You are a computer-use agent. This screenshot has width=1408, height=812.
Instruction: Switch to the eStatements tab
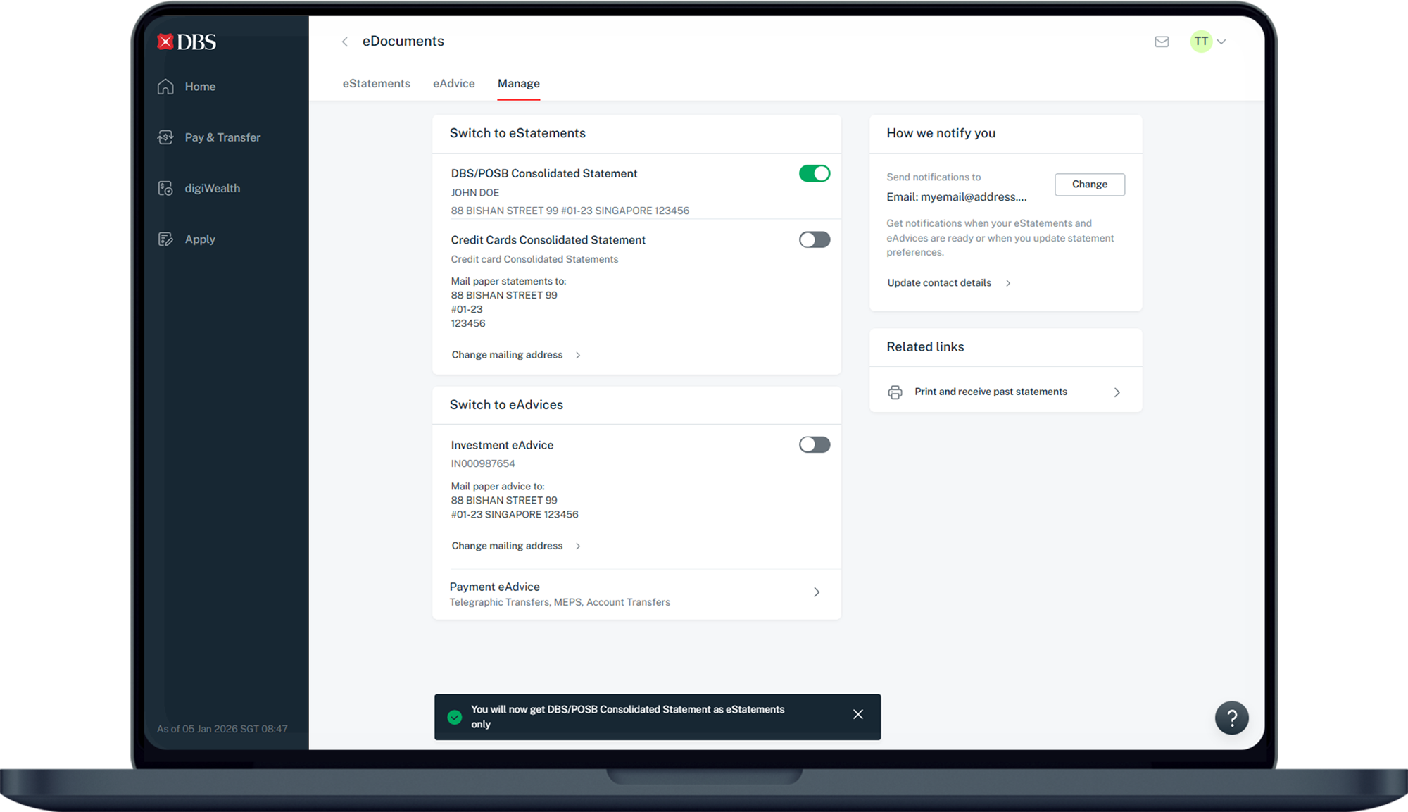376,83
